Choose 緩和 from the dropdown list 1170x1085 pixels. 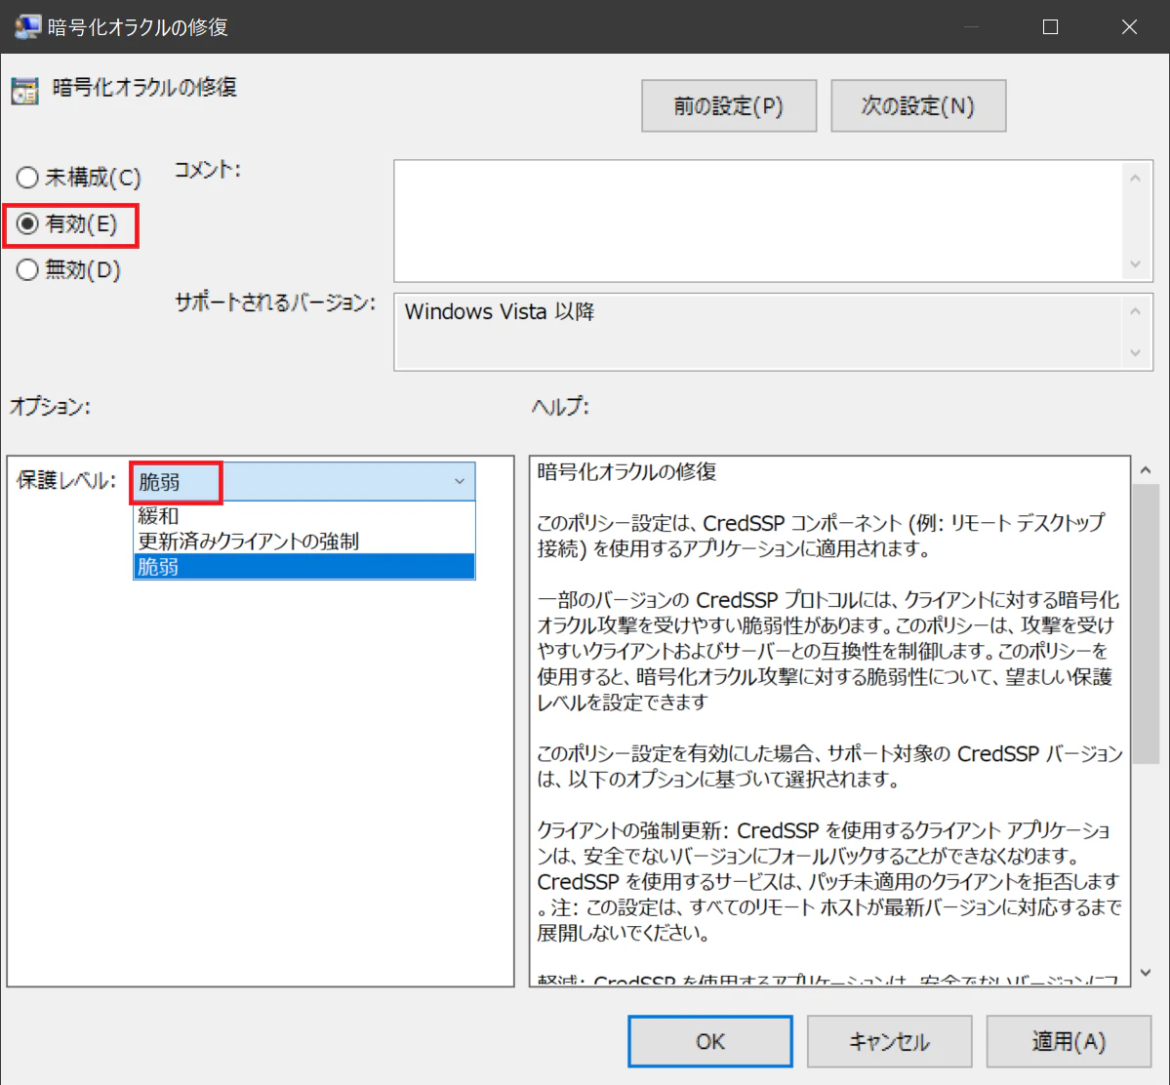pyautogui.click(x=303, y=515)
